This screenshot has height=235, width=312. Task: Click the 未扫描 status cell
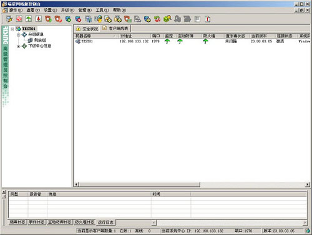pos(231,41)
